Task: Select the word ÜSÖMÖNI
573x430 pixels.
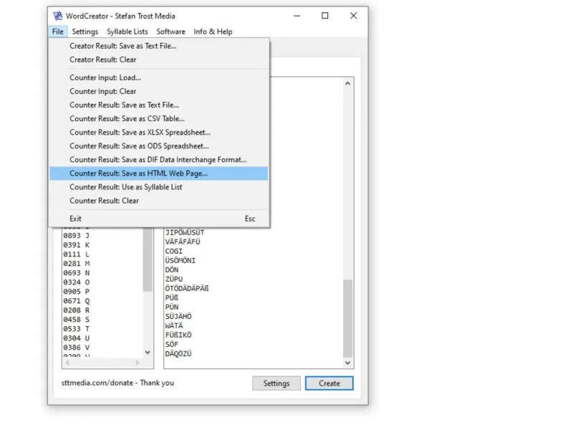Action: 180,260
